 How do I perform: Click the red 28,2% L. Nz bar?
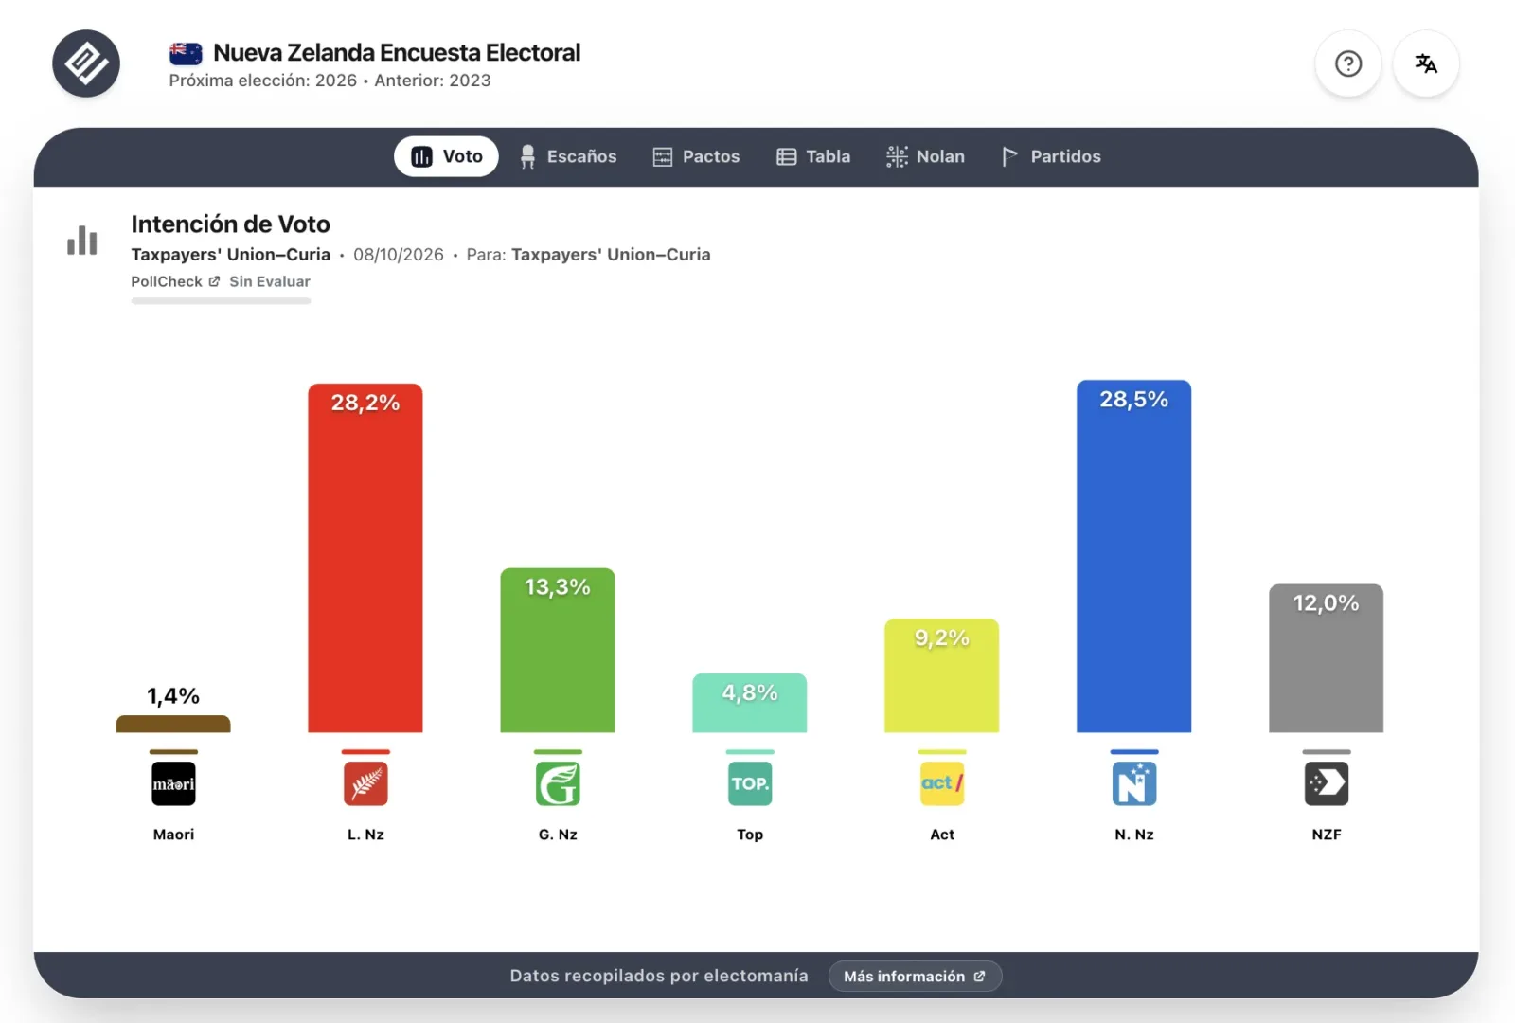[x=365, y=558]
